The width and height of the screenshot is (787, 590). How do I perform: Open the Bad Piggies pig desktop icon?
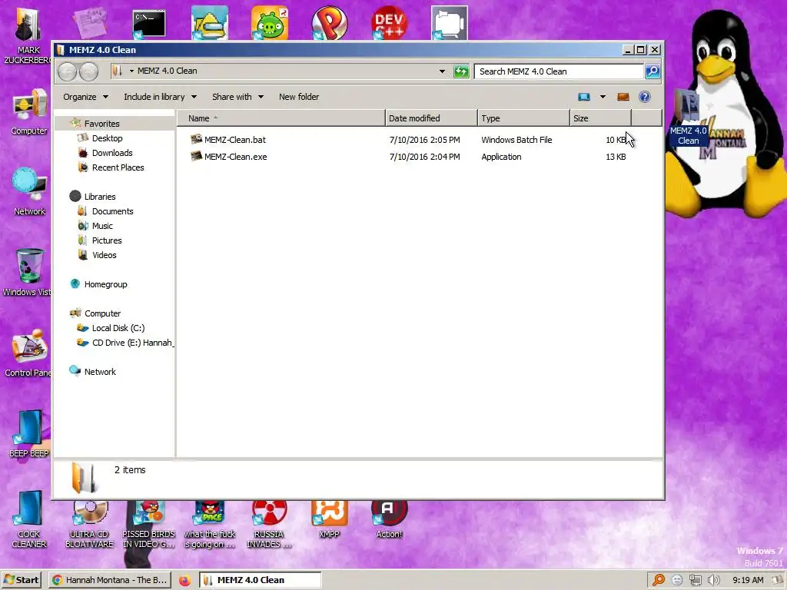[x=270, y=23]
